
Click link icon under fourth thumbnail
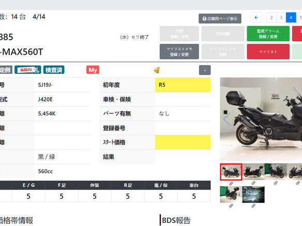[298, 183]
